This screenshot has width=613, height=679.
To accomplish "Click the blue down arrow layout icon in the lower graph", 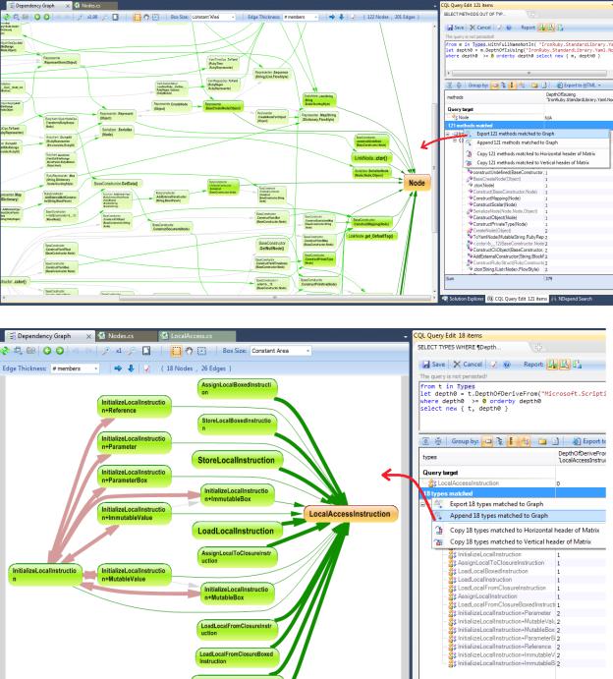I will tap(131, 368).
